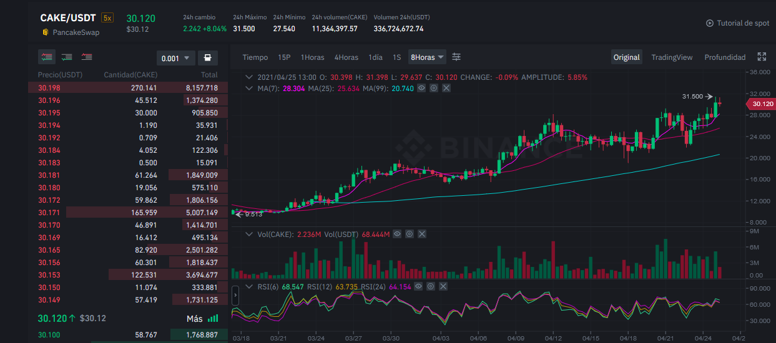Select the 1día interval

pos(375,57)
